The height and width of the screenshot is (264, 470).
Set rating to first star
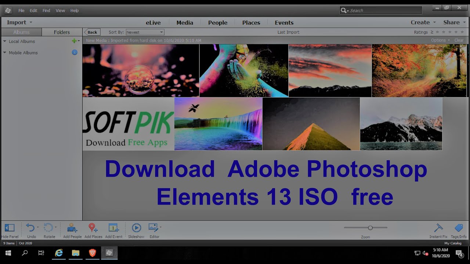click(x=437, y=32)
